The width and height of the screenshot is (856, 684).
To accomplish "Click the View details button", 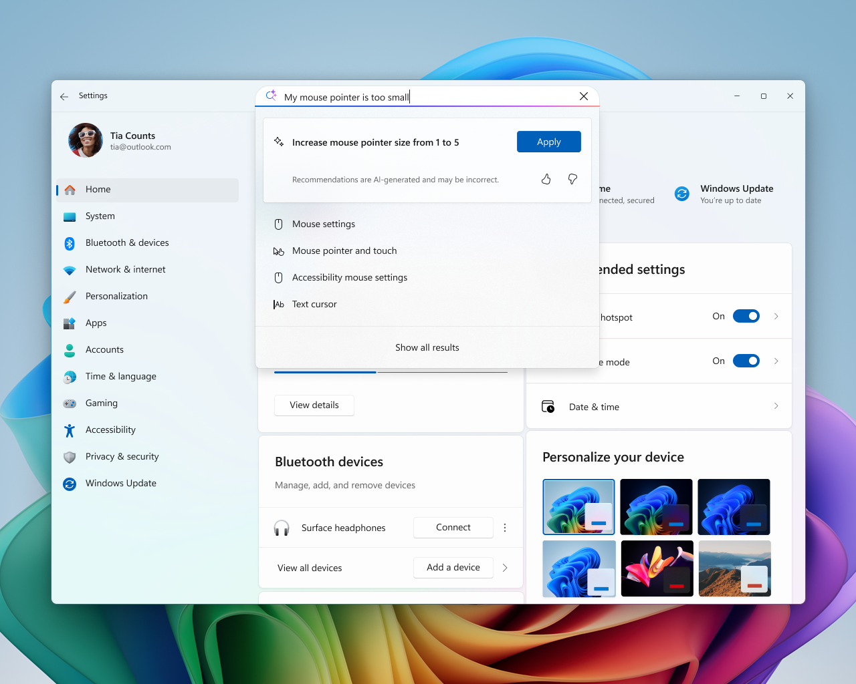I will 314,405.
